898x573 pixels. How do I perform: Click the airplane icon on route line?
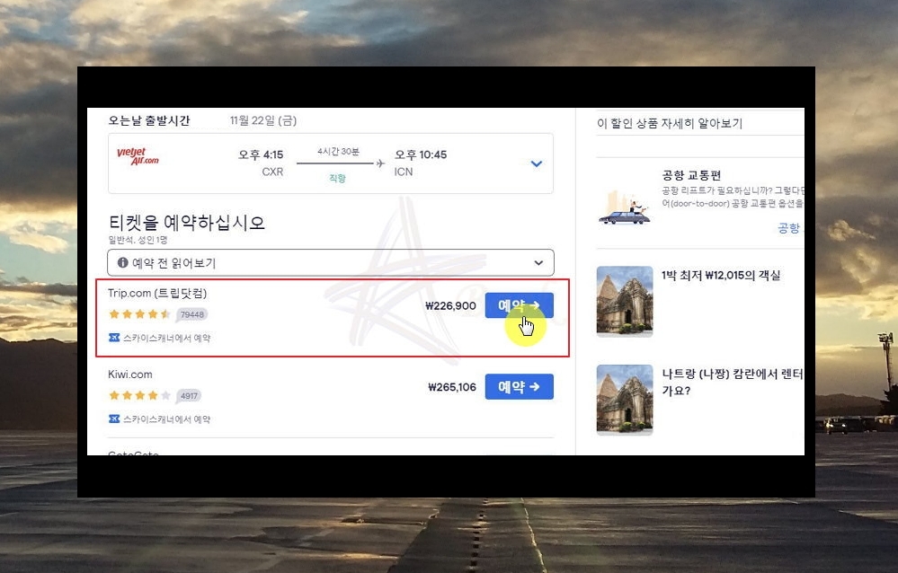point(380,163)
